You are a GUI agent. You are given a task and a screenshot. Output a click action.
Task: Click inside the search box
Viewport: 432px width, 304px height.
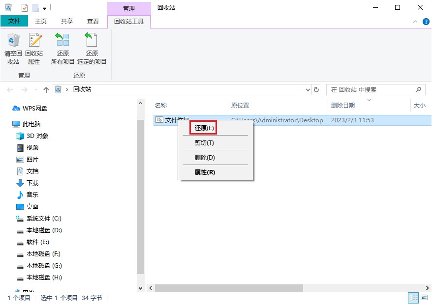(x=374, y=89)
